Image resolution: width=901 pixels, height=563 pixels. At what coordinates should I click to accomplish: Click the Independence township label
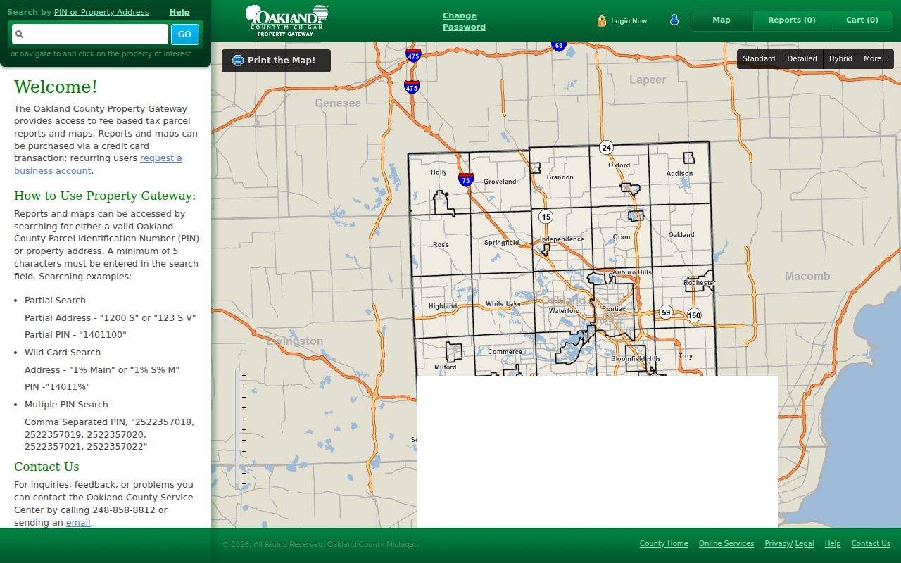pyautogui.click(x=562, y=239)
